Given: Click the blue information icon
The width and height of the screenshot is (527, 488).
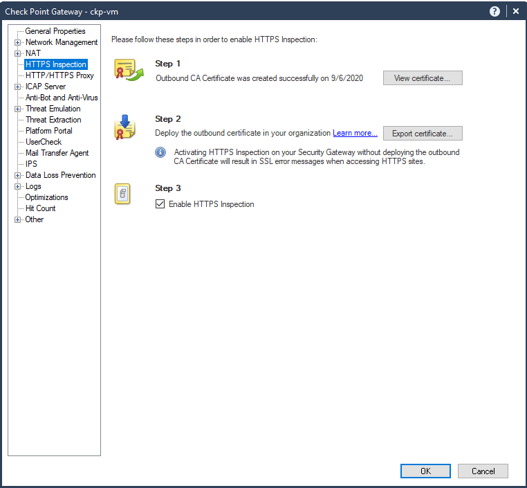Looking at the screenshot, I should tap(160, 152).
